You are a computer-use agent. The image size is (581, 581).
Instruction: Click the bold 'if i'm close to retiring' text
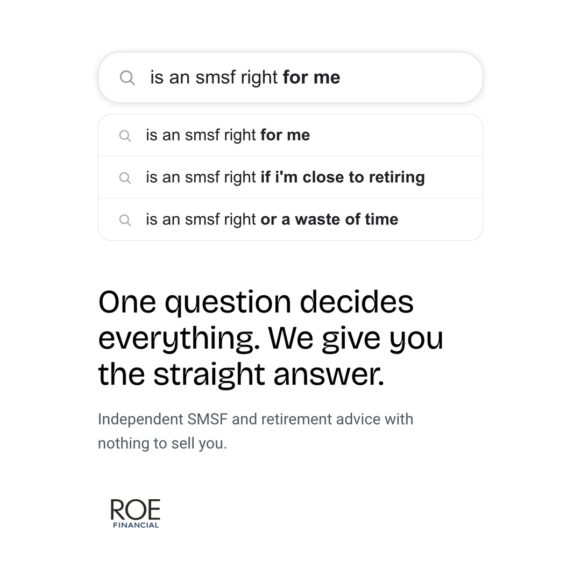click(x=343, y=177)
